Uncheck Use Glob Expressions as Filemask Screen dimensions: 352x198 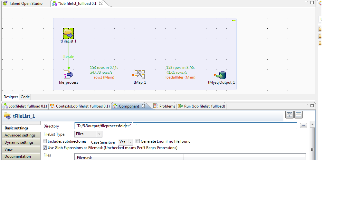point(44,148)
